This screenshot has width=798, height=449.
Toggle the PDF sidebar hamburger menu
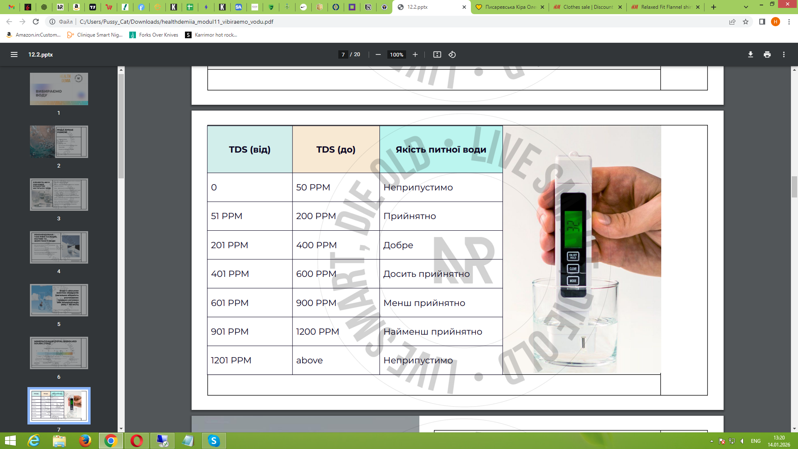coord(14,54)
